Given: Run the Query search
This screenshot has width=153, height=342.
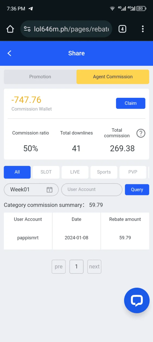Looking at the screenshot, I should pyautogui.click(x=137, y=189).
